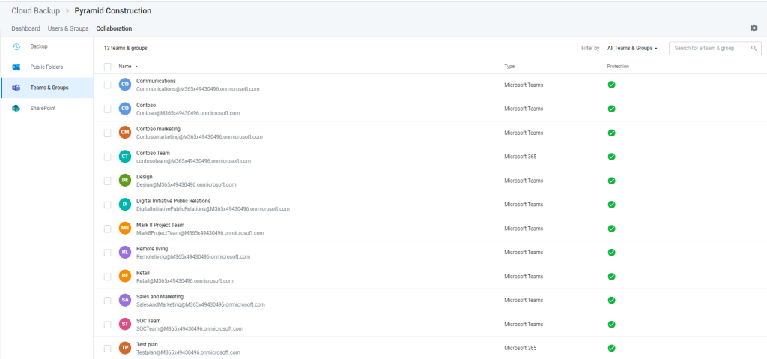Click Pyramid Construction breadcrumb title
The height and width of the screenshot is (359, 767).
pyautogui.click(x=113, y=10)
